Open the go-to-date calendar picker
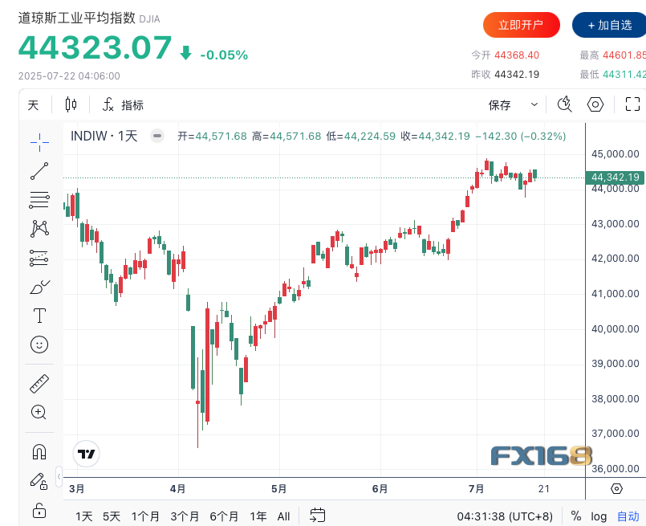 tap(317, 516)
